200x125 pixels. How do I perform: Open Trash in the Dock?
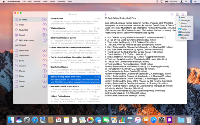[189, 120]
